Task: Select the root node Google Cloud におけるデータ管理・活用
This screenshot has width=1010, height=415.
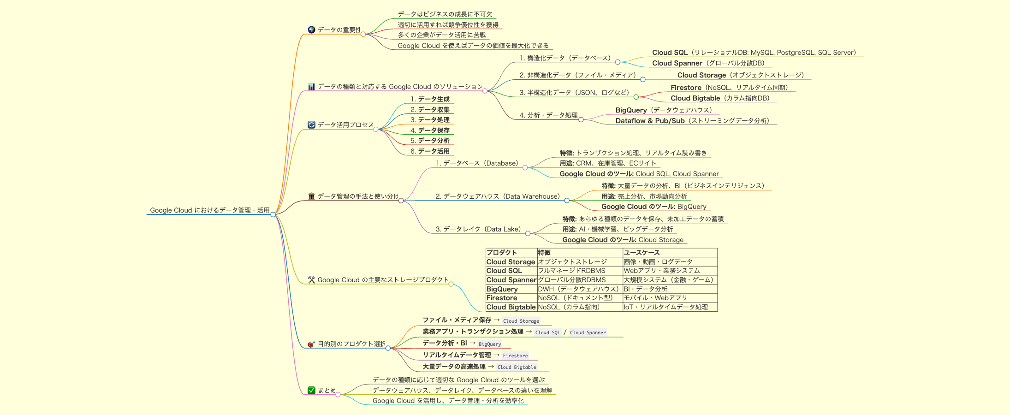Action: 210,210
